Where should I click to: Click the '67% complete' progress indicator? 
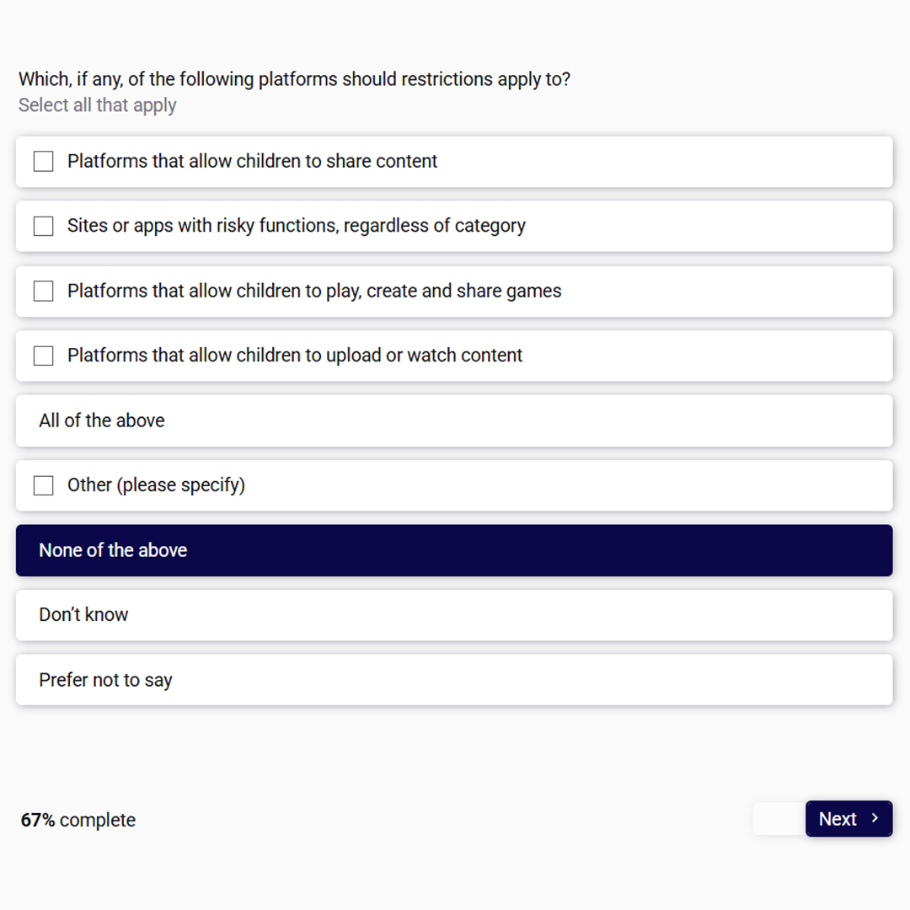(x=78, y=820)
